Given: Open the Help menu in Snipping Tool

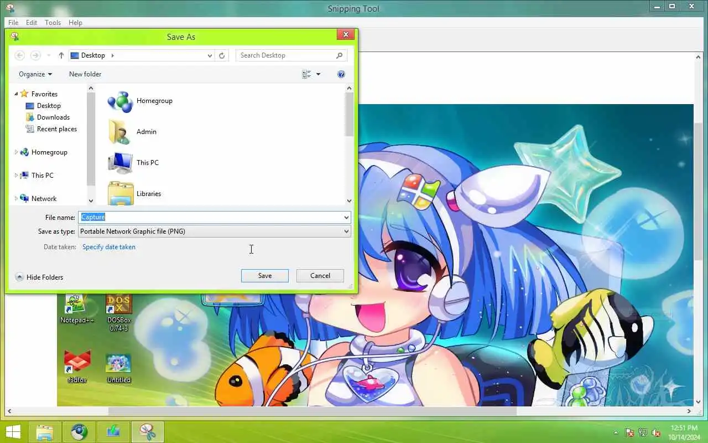Looking at the screenshot, I should (x=75, y=23).
